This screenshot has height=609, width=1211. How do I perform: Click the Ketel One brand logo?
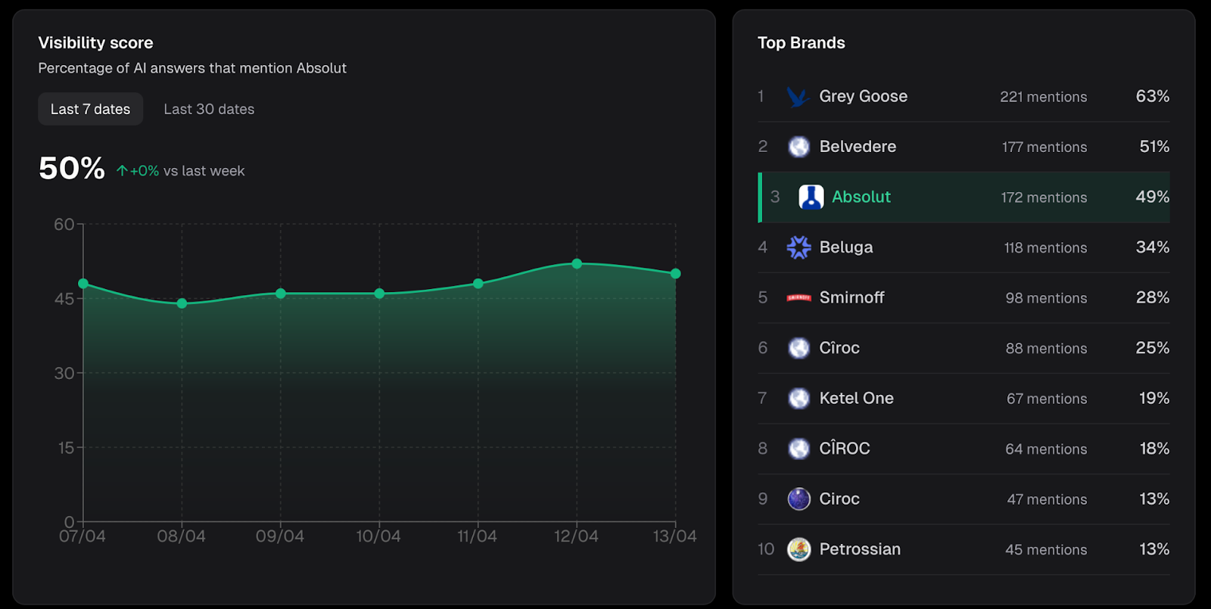click(x=799, y=398)
